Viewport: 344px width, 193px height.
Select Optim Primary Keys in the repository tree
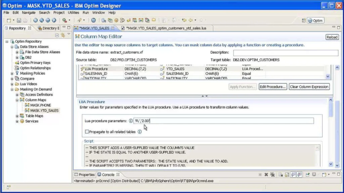(35, 63)
